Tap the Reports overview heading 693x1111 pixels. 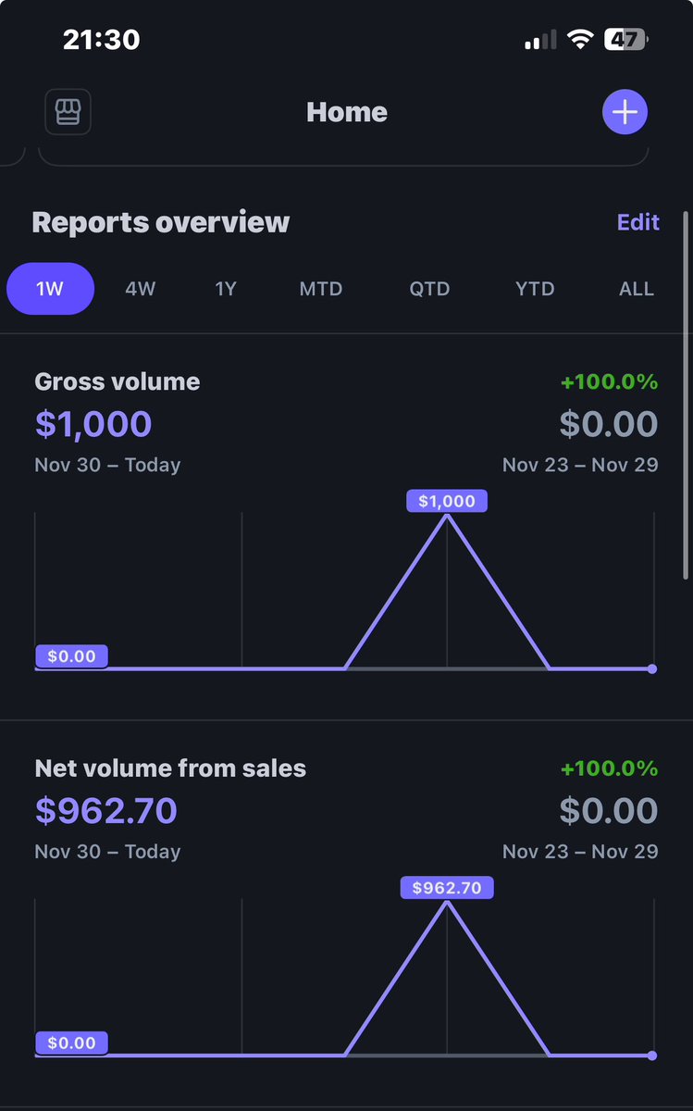click(x=161, y=222)
